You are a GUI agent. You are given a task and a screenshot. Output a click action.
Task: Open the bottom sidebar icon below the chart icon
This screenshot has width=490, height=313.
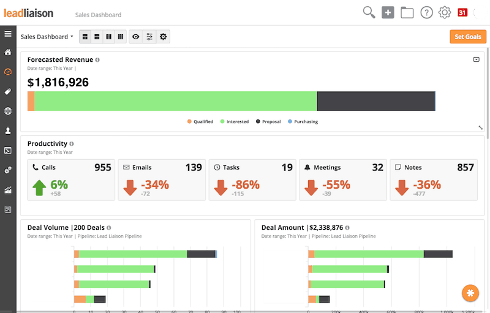click(x=8, y=209)
